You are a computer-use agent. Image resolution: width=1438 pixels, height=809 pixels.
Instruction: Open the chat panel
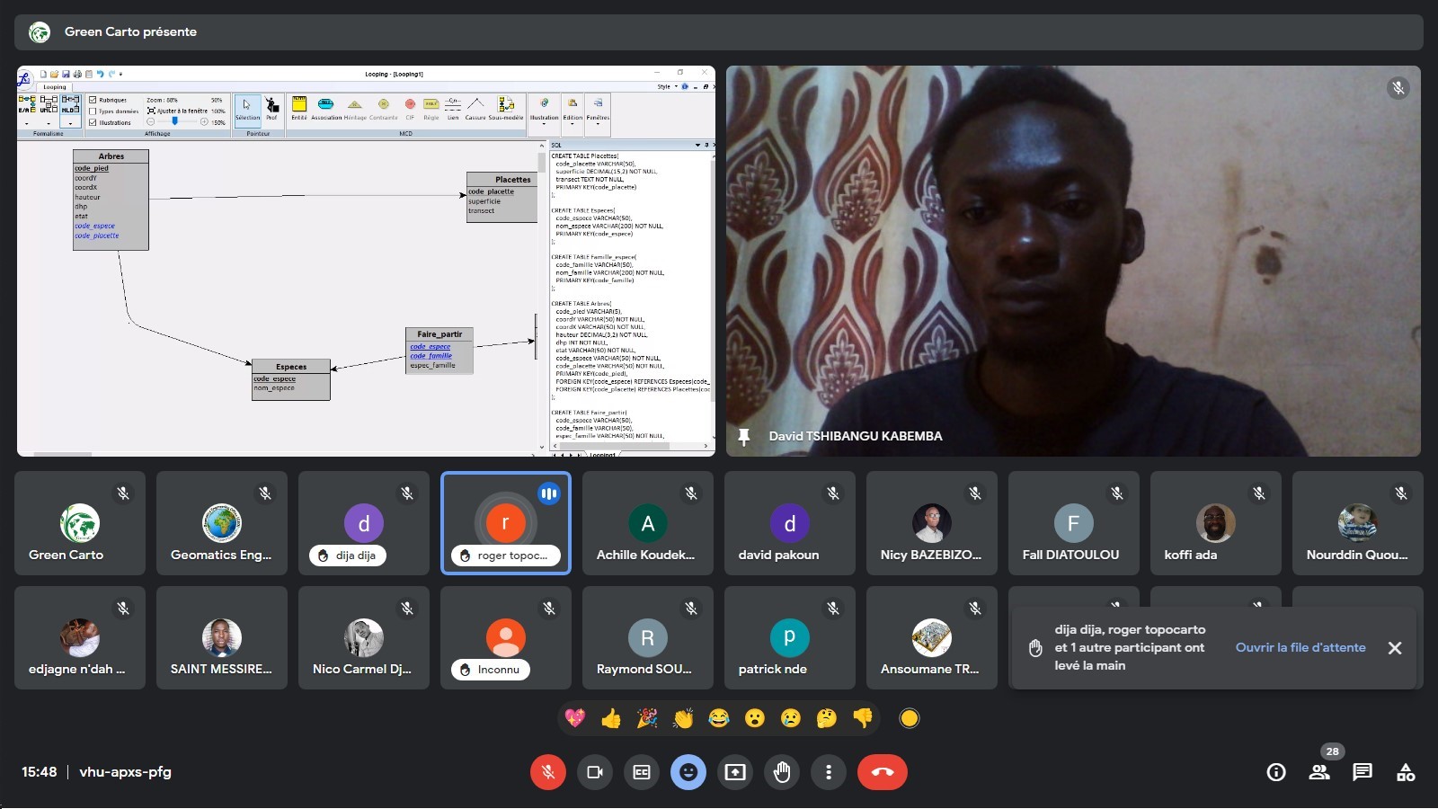[x=1363, y=772]
